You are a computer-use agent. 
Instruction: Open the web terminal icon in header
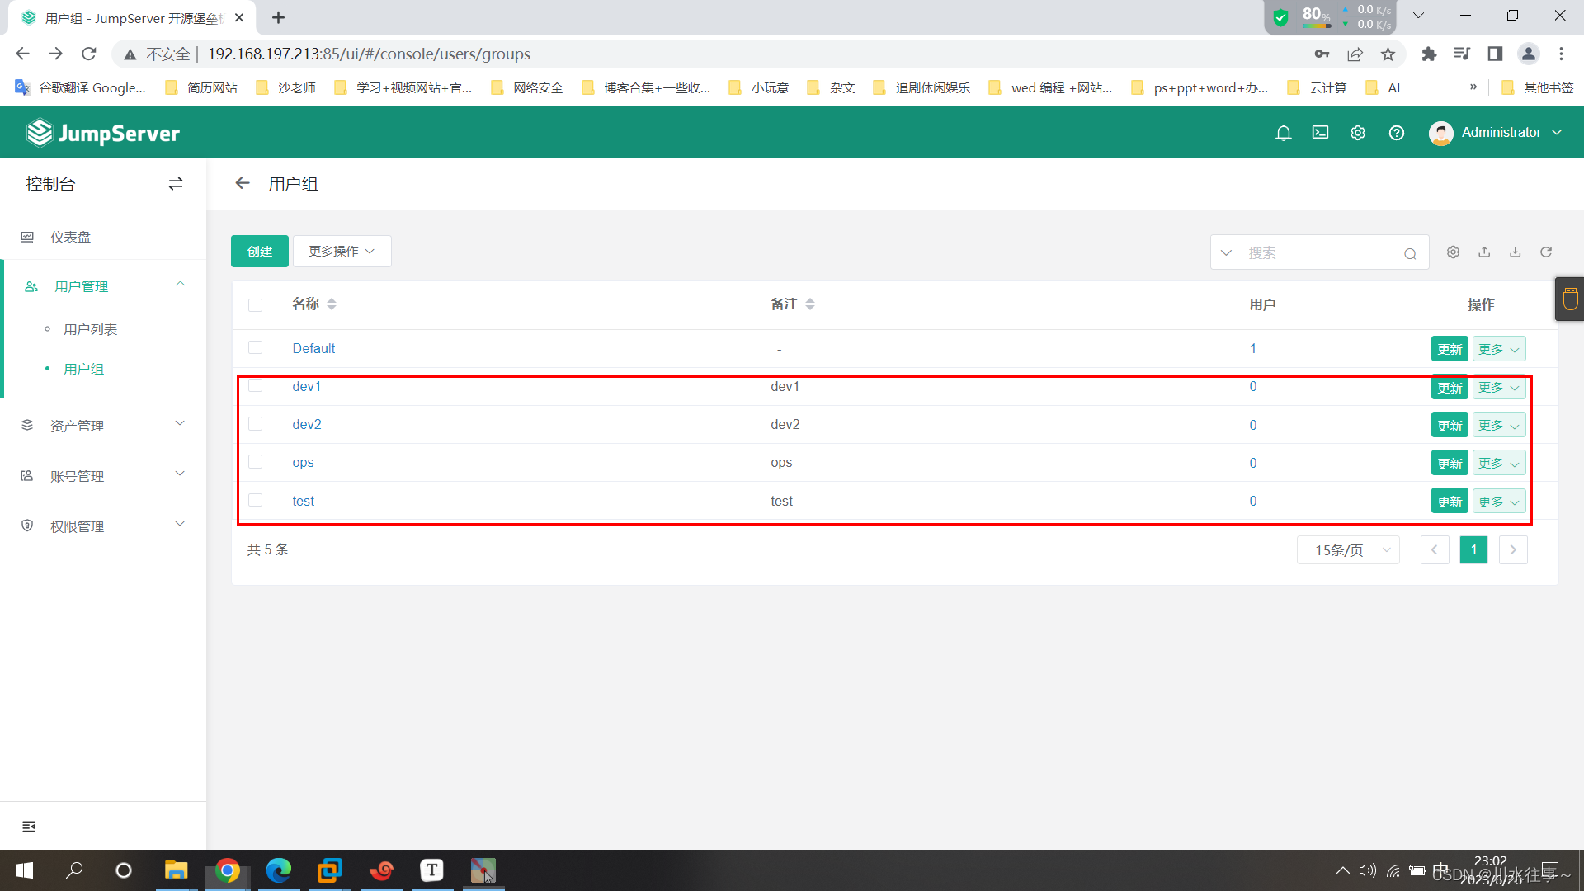tap(1320, 133)
